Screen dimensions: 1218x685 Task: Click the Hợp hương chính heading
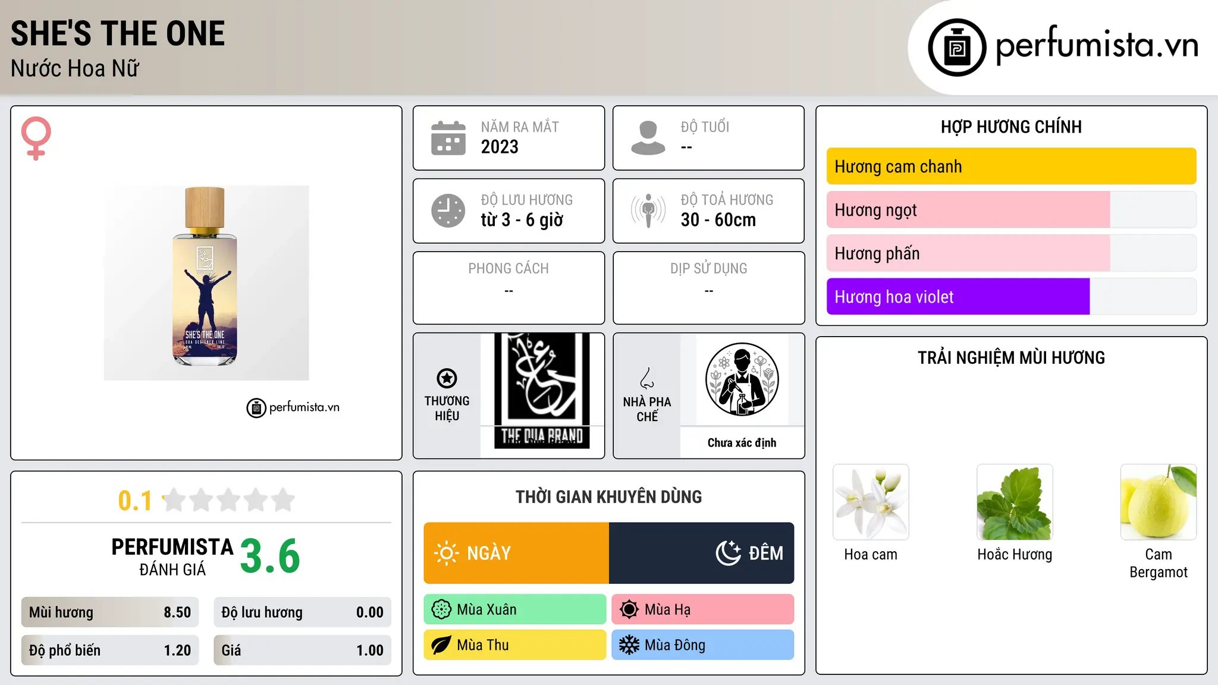(1011, 127)
